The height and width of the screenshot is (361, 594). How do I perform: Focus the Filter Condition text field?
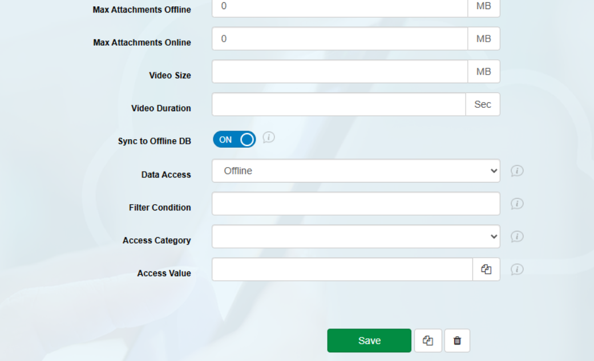click(355, 204)
